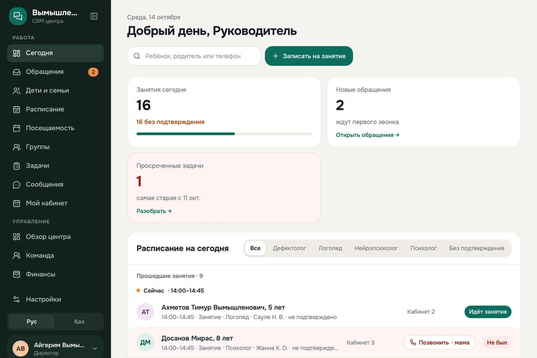Open the Обращения inbox icon
This screenshot has height=358, width=537.
16,72
